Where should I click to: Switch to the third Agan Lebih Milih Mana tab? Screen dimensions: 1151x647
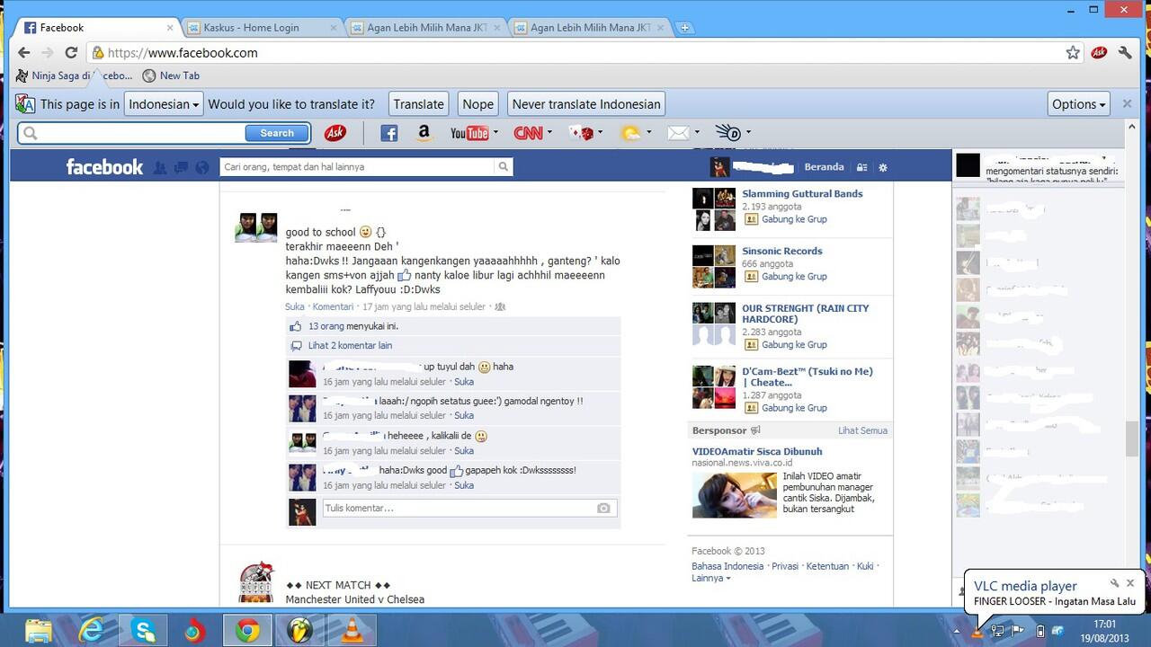click(588, 27)
